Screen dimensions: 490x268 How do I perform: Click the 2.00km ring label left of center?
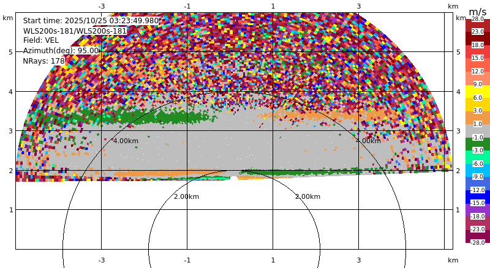pyautogui.click(x=186, y=196)
